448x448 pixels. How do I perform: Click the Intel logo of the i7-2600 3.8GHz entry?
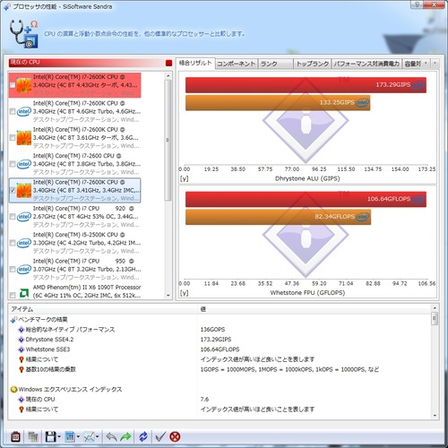[24, 164]
